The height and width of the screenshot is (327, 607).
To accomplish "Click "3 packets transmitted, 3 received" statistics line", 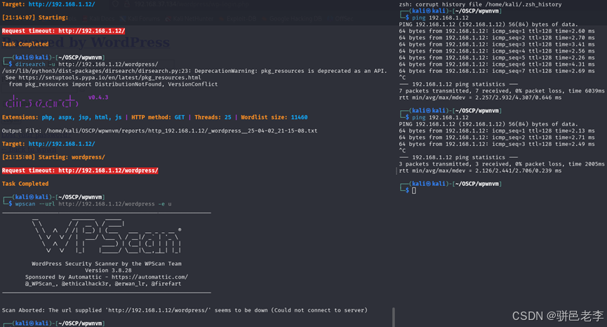I will click(502, 164).
